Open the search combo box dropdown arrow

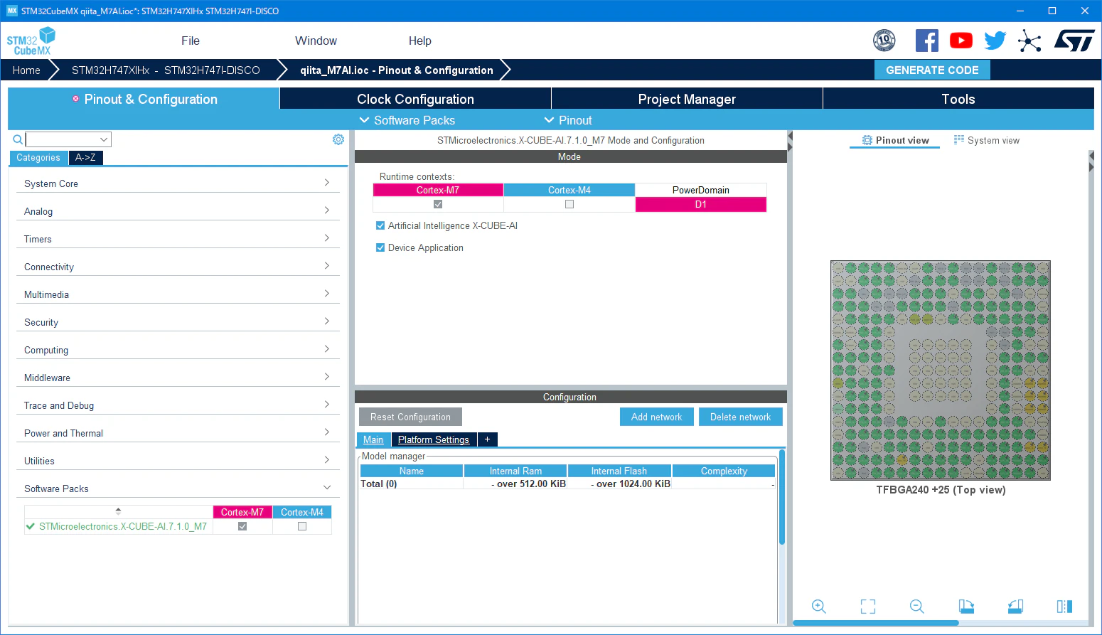tap(104, 139)
